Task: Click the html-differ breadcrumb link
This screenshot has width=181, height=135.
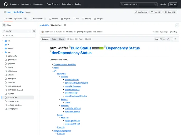Action: pyautogui.click(x=44, y=25)
